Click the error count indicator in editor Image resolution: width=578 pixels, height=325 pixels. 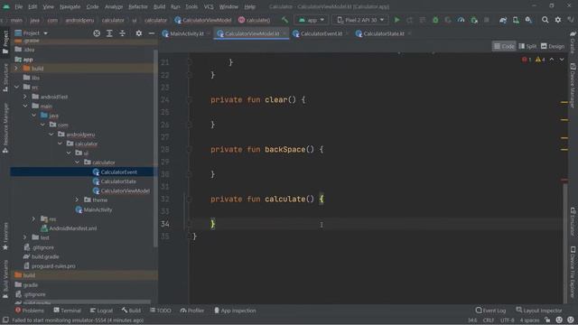[527, 60]
